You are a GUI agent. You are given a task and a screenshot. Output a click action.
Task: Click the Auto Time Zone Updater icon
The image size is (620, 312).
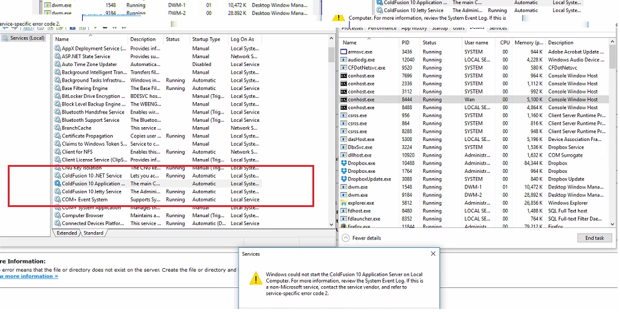[x=58, y=64]
